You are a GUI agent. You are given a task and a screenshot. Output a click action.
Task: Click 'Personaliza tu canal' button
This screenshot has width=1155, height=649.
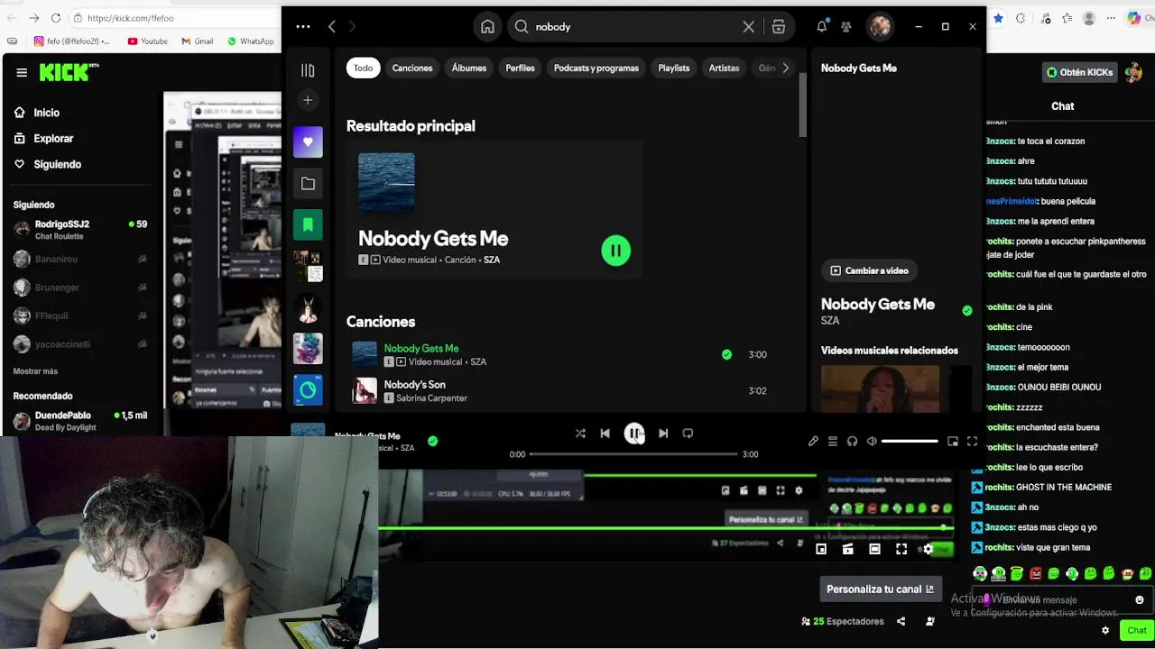click(880, 590)
